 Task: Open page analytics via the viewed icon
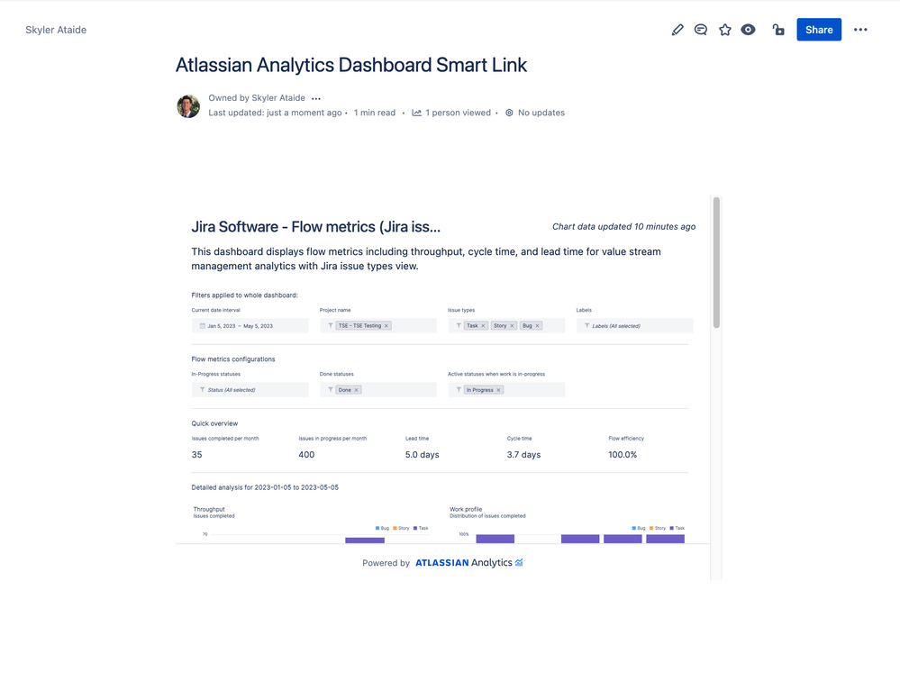[x=416, y=113]
